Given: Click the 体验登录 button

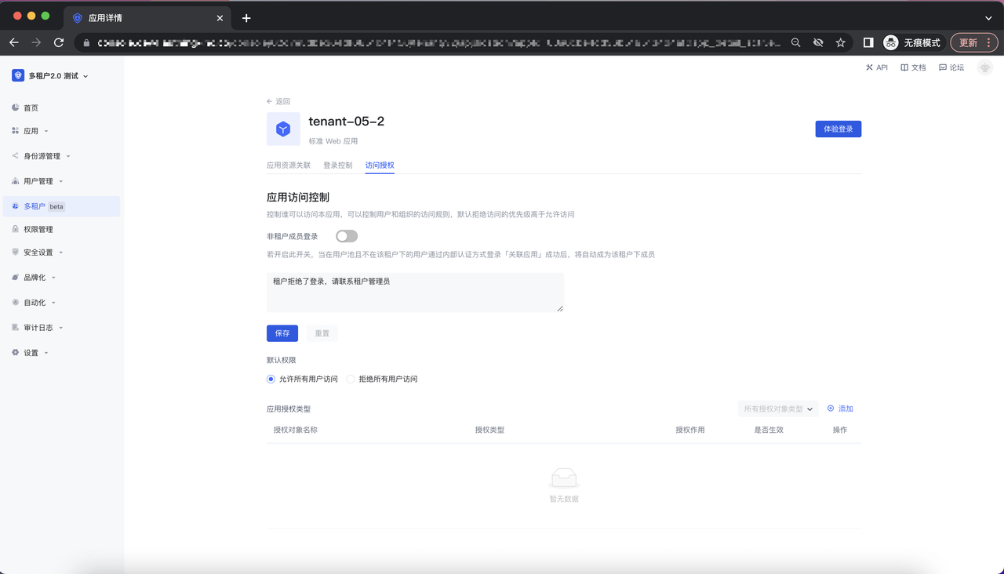Looking at the screenshot, I should coord(838,129).
